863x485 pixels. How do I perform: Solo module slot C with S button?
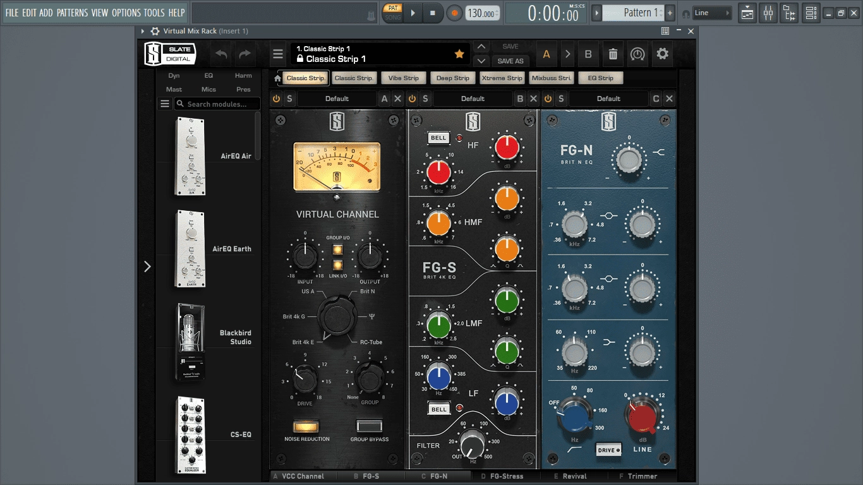coord(561,99)
